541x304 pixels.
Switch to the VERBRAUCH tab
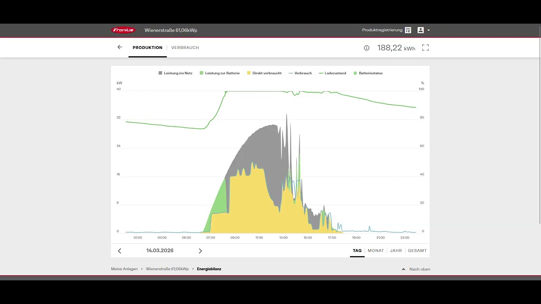click(185, 48)
